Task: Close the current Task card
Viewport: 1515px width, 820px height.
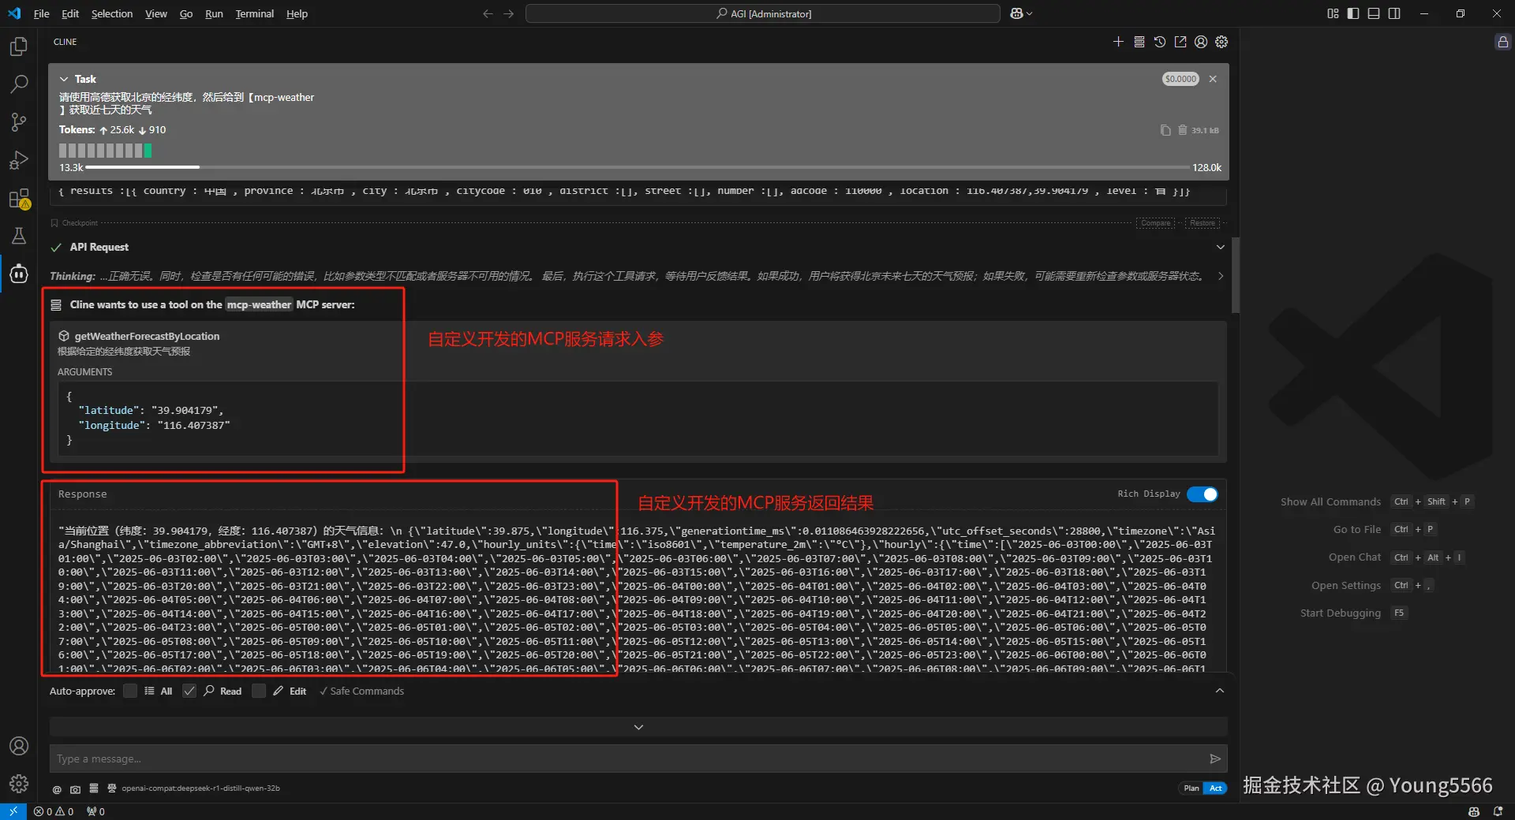Action: pos(1213,79)
